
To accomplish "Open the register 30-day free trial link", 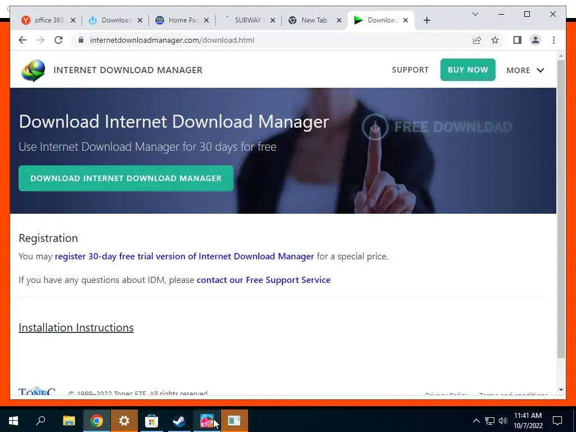I will [184, 256].
